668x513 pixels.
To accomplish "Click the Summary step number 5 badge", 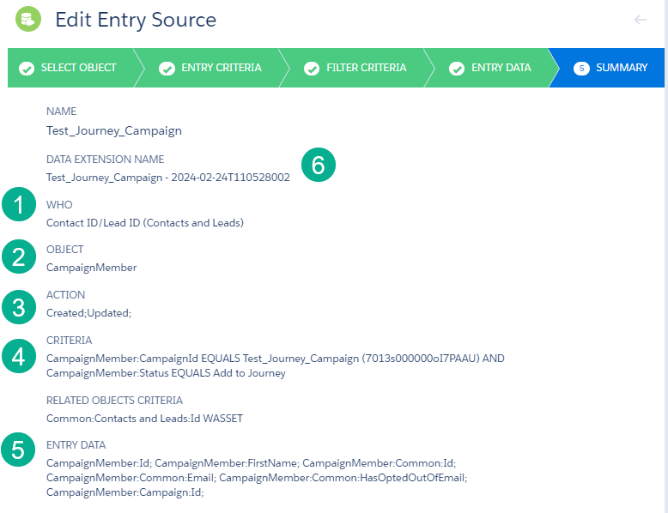I will pos(581,68).
